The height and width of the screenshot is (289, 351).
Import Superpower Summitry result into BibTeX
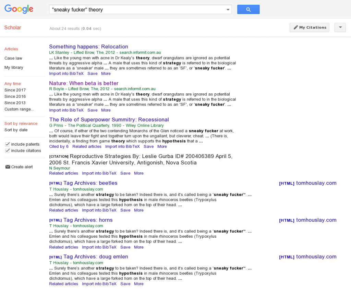coord(122,146)
